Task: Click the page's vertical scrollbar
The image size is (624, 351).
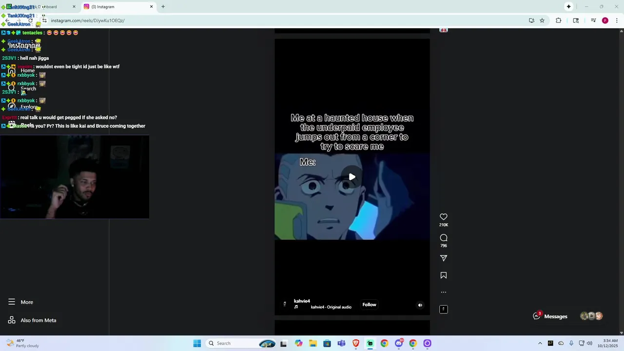Action: click(621, 180)
